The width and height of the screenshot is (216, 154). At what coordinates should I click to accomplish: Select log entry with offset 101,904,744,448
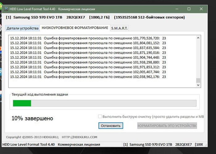[x=88, y=57]
